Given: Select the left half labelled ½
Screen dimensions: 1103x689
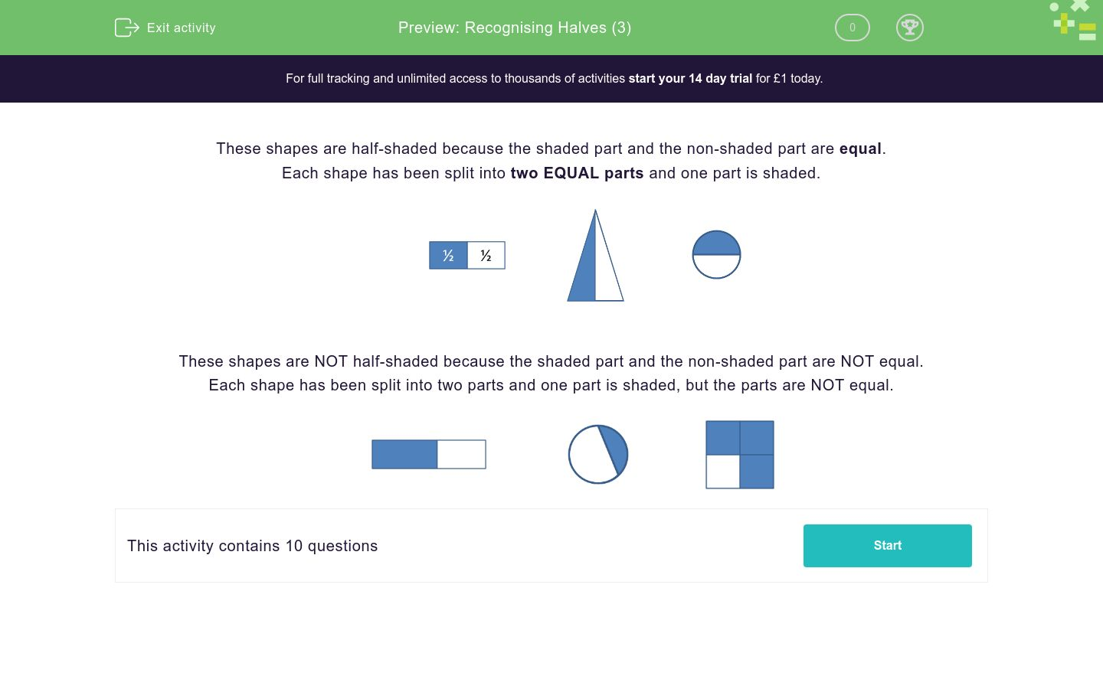Looking at the screenshot, I should (448, 255).
